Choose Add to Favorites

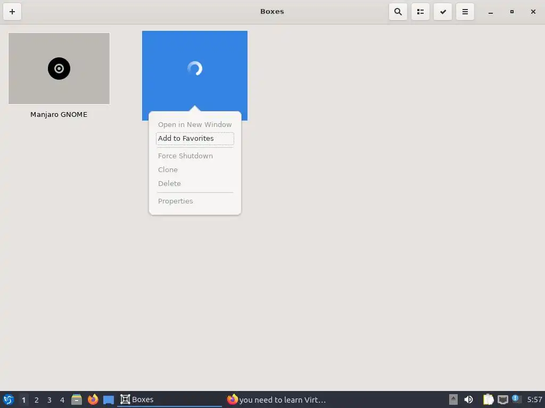pos(195,139)
